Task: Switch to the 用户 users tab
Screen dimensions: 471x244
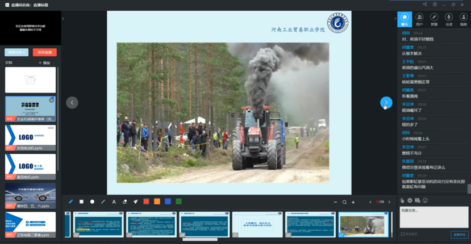Action: (419, 19)
